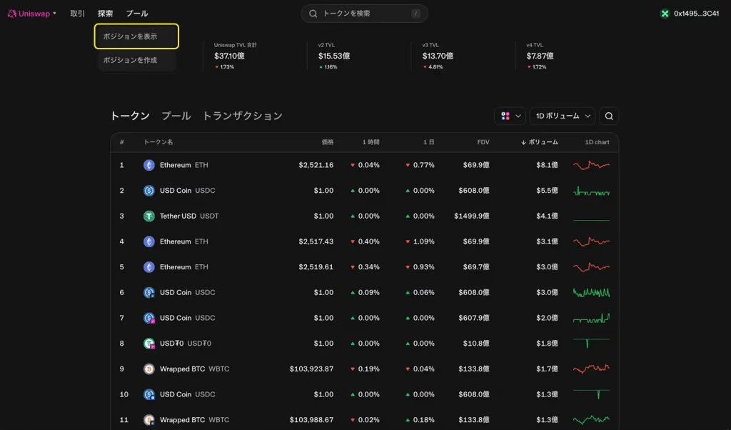
Task: Click the FDV column header
Action: [x=483, y=141]
